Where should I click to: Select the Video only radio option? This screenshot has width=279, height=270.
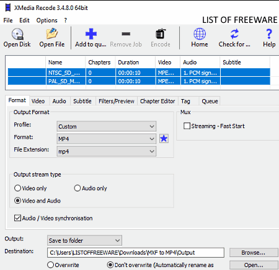click(x=17, y=188)
